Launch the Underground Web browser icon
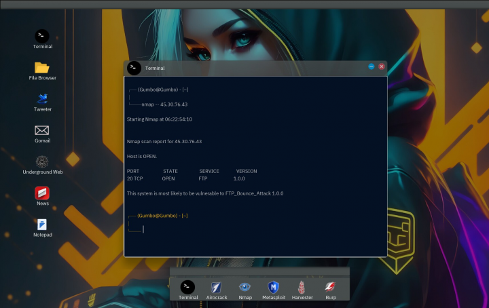 click(x=42, y=161)
